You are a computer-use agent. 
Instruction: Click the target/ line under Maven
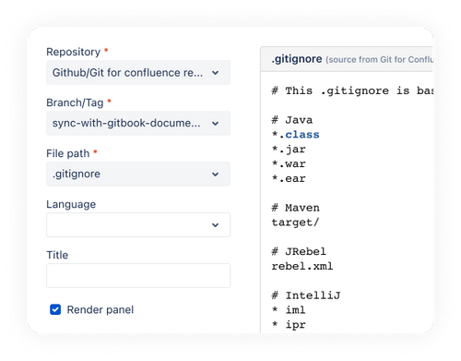click(x=295, y=223)
